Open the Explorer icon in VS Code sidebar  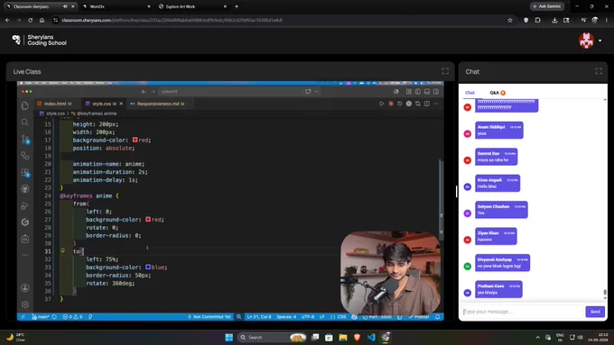(x=25, y=105)
